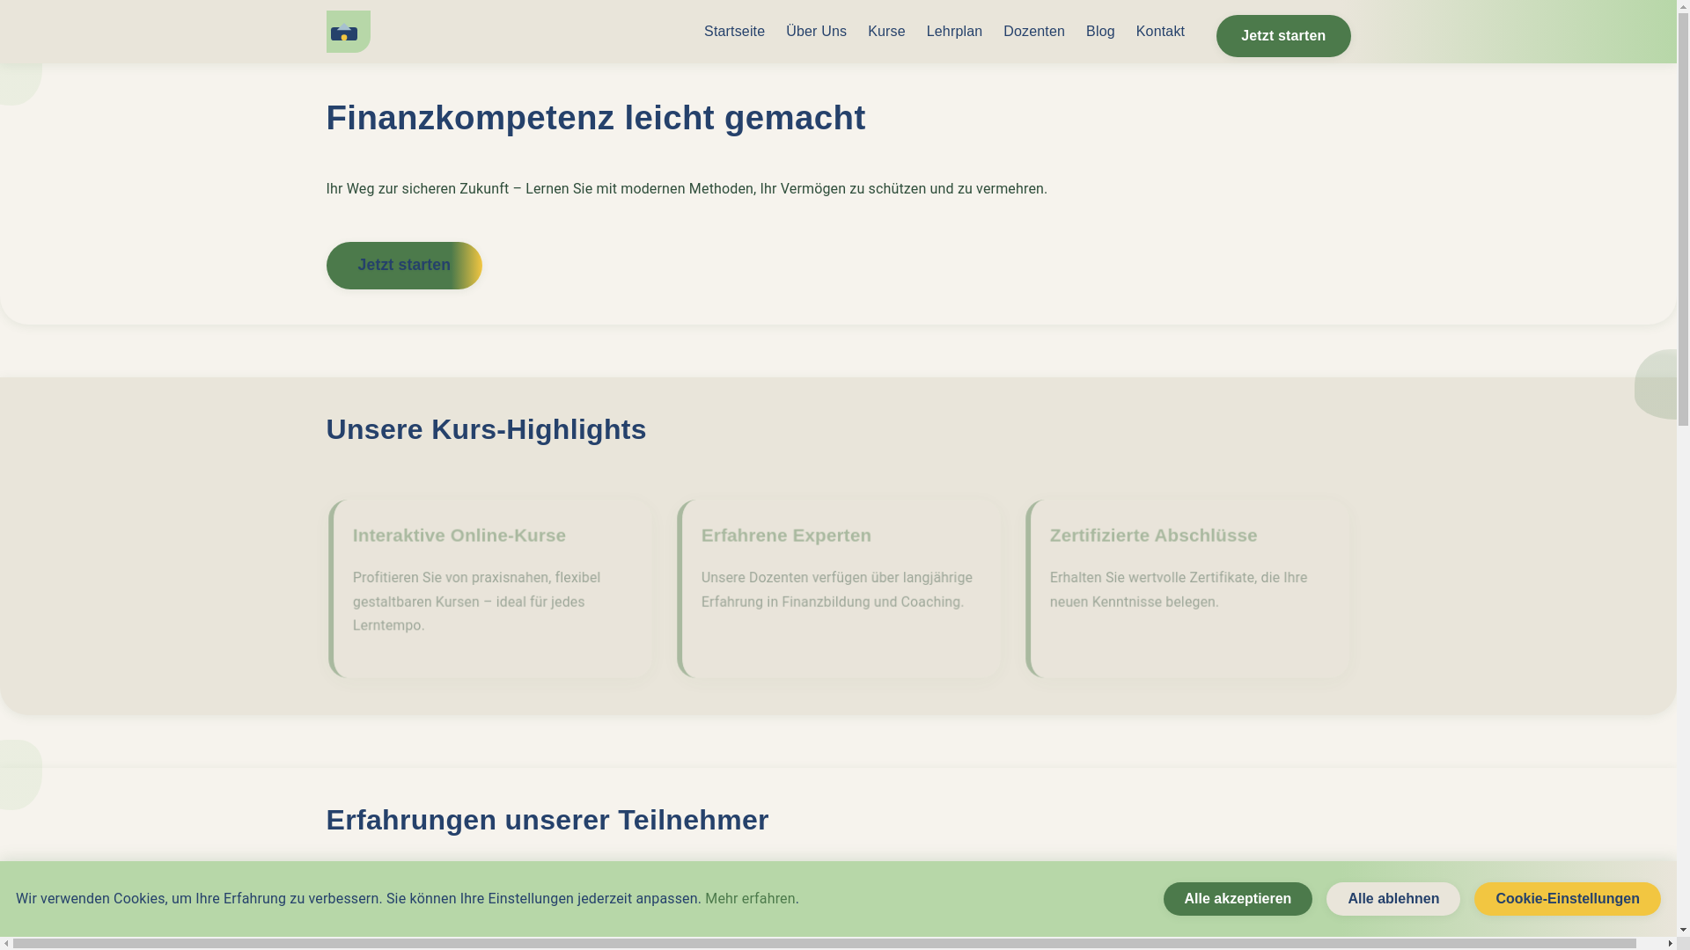
Task: Select Lehrplan in the navigation
Action: click(954, 32)
